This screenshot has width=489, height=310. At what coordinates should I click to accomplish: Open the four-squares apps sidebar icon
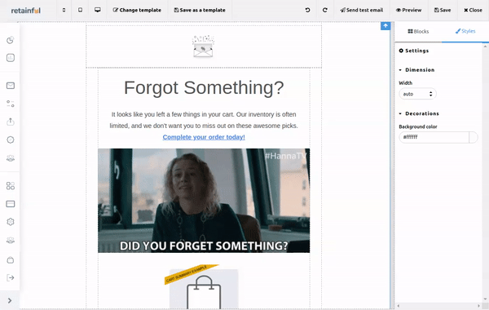pyautogui.click(x=11, y=186)
